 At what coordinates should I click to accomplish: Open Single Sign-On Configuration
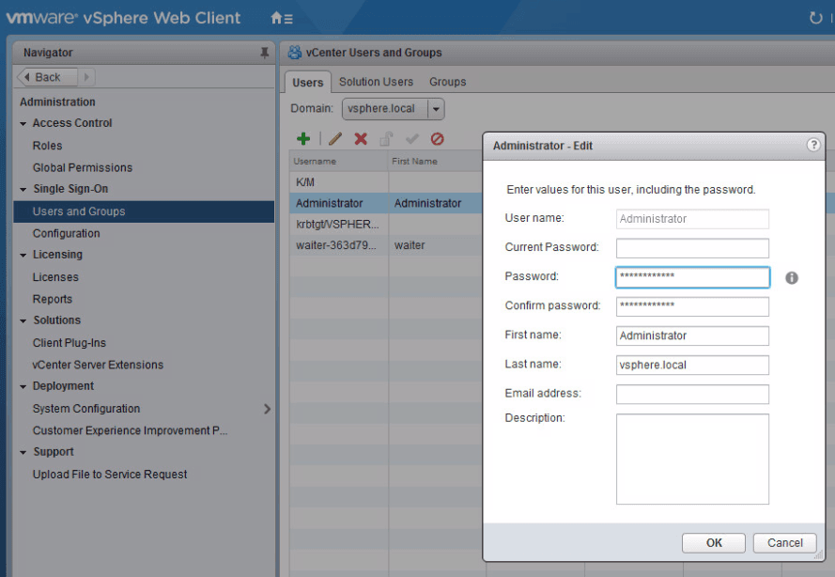point(66,233)
